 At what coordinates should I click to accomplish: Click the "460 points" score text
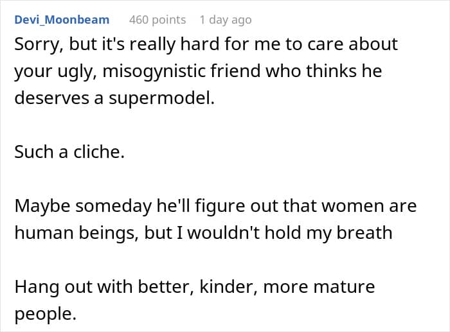point(157,20)
